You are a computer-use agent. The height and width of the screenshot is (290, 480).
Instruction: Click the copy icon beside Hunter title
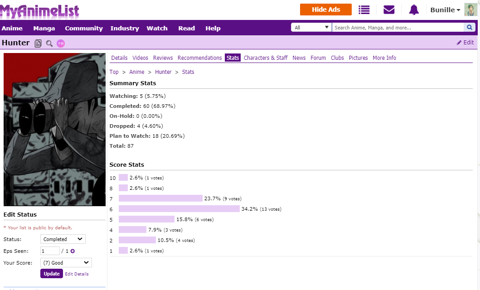click(38, 43)
